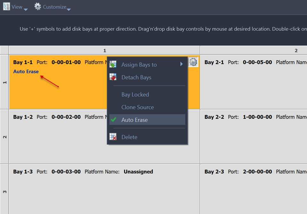The height and width of the screenshot is (214, 307).
Task: Expand the Assign Bays to submenu arrow
Action: (x=181, y=64)
